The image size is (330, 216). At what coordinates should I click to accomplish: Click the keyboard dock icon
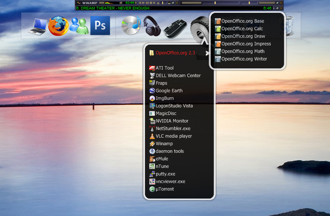(175, 28)
